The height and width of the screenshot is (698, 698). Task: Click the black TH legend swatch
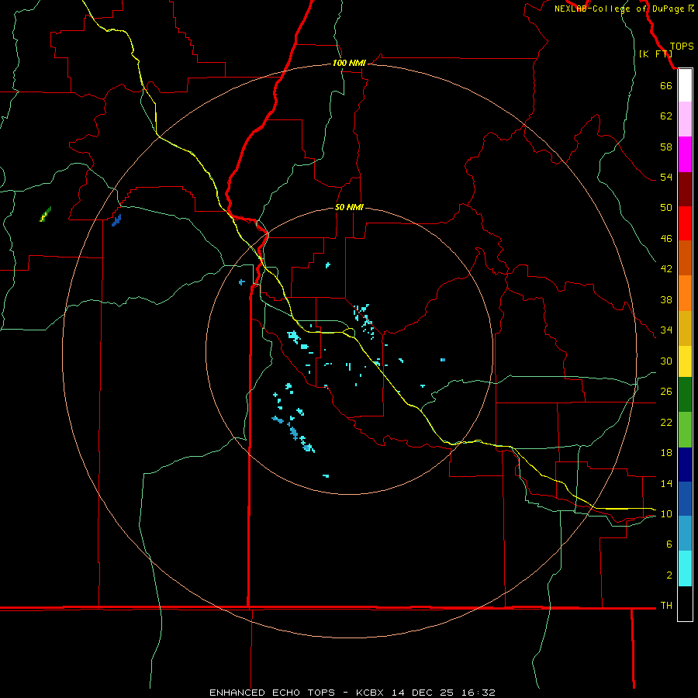pos(685,603)
